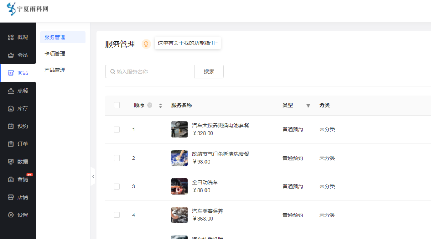Open thumbnail of 改装节气门免拆清洗套餐
This screenshot has height=239, width=431.
point(179,158)
